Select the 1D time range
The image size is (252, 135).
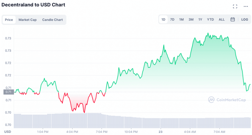[x=163, y=20]
